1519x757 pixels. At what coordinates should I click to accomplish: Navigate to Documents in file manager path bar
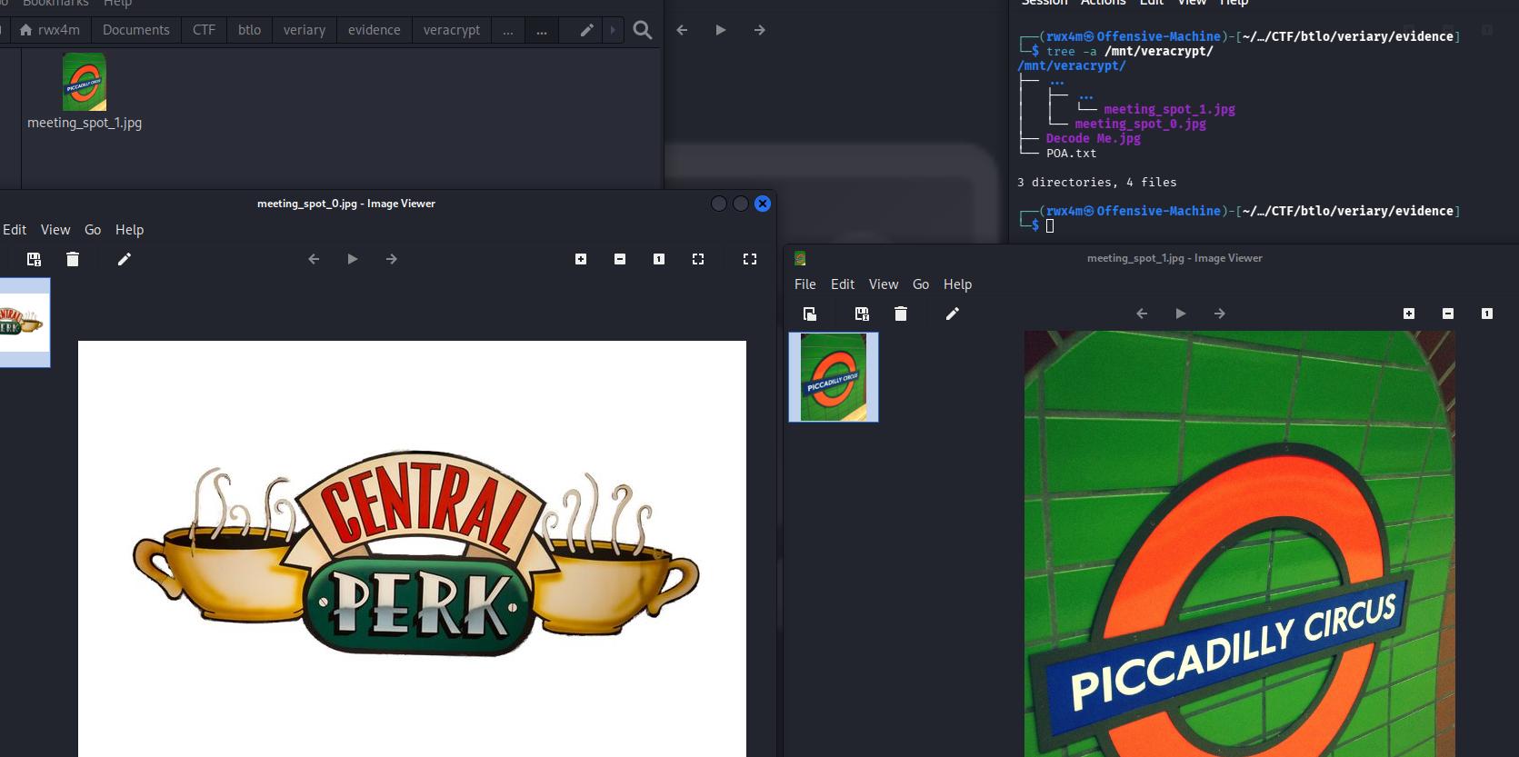coord(136,30)
